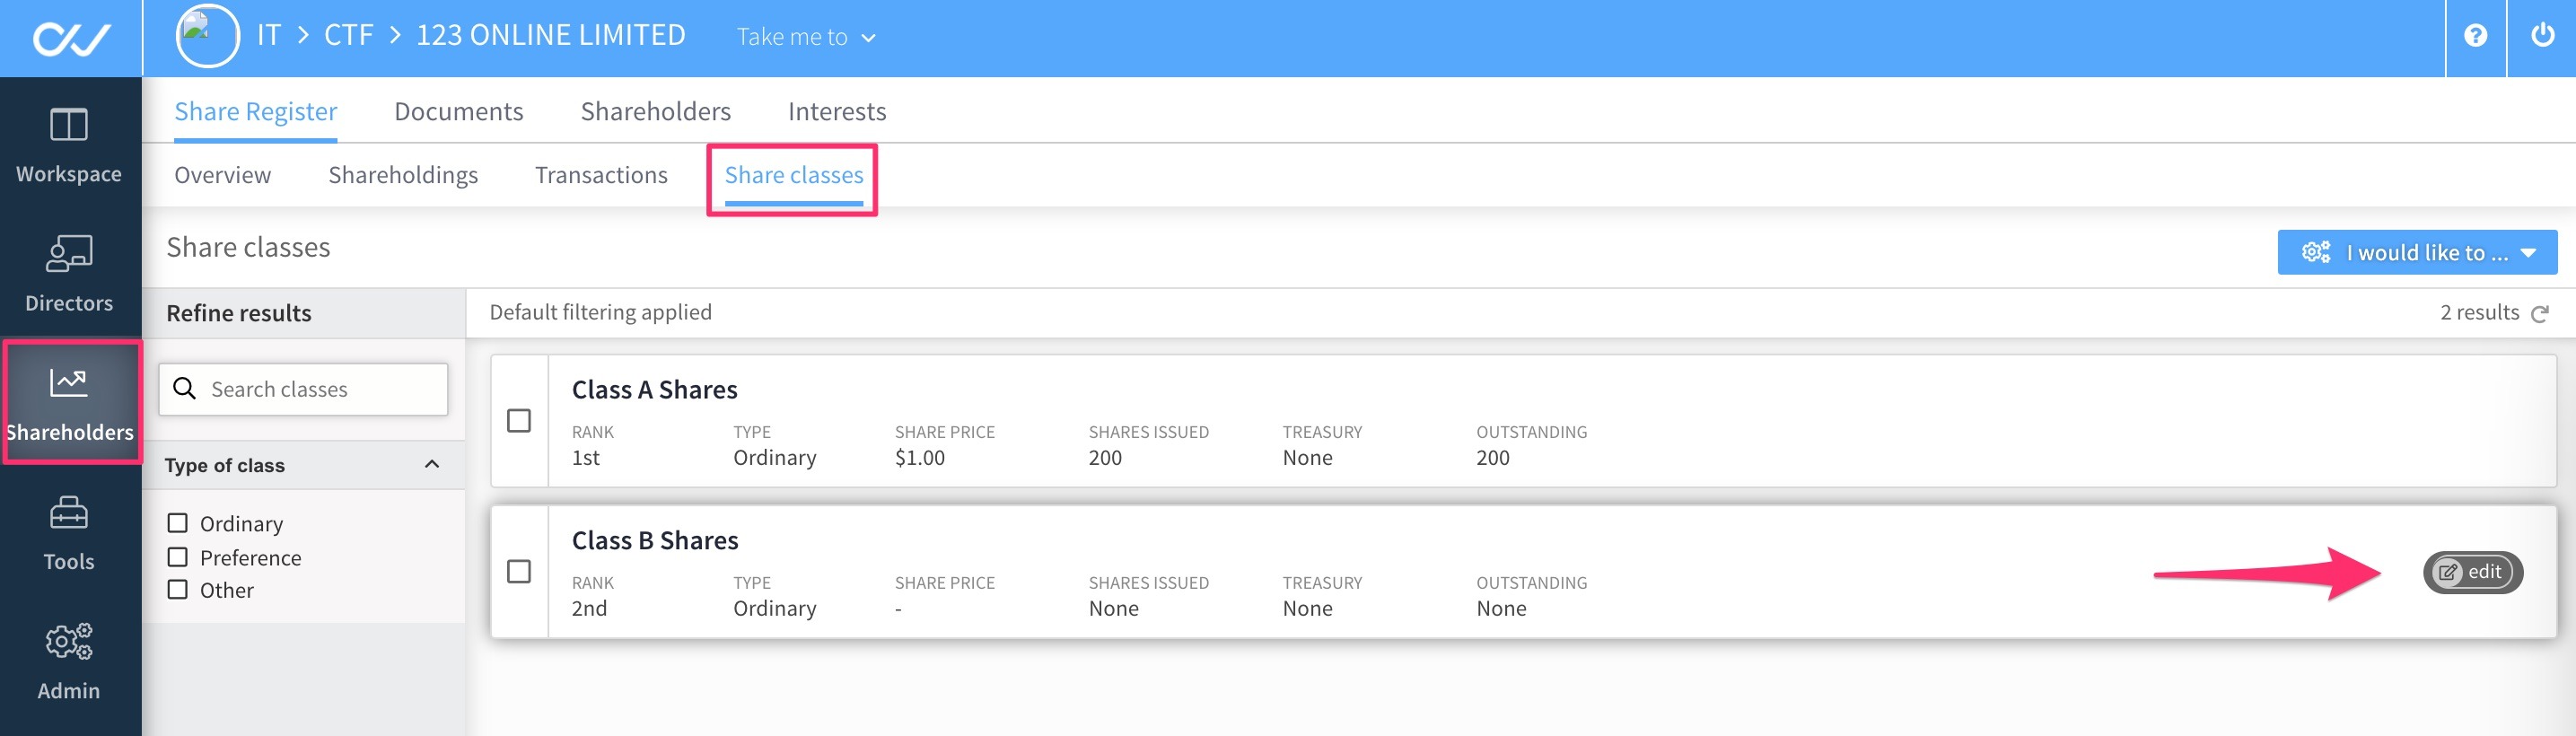Open the Directors sidebar section
This screenshot has height=736, width=2576.
(69, 274)
